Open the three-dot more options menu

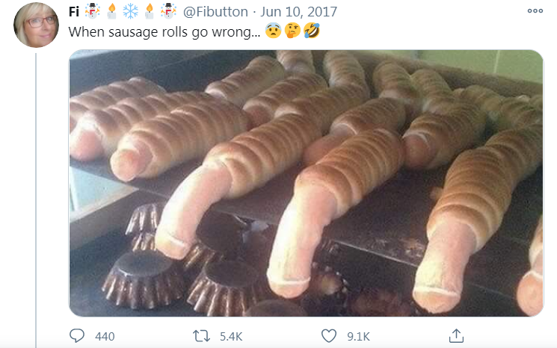click(x=535, y=10)
